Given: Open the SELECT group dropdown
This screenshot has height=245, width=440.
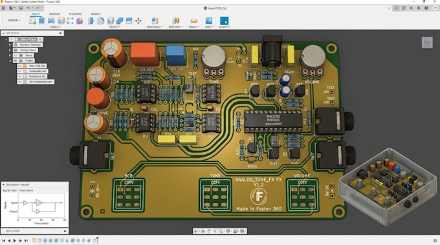Looking at the screenshot, I should click(225, 27).
